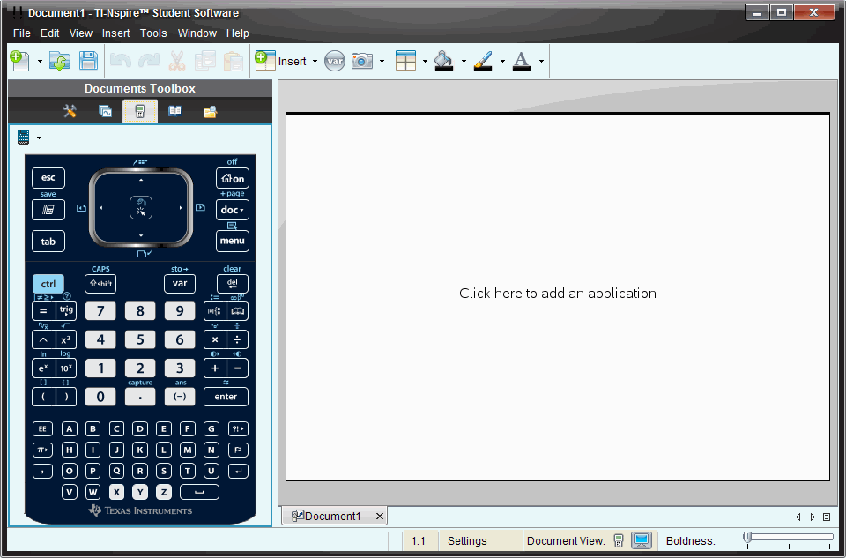Select the Document1 tab
Screen dimensions: 846x558
(x=335, y=516)
